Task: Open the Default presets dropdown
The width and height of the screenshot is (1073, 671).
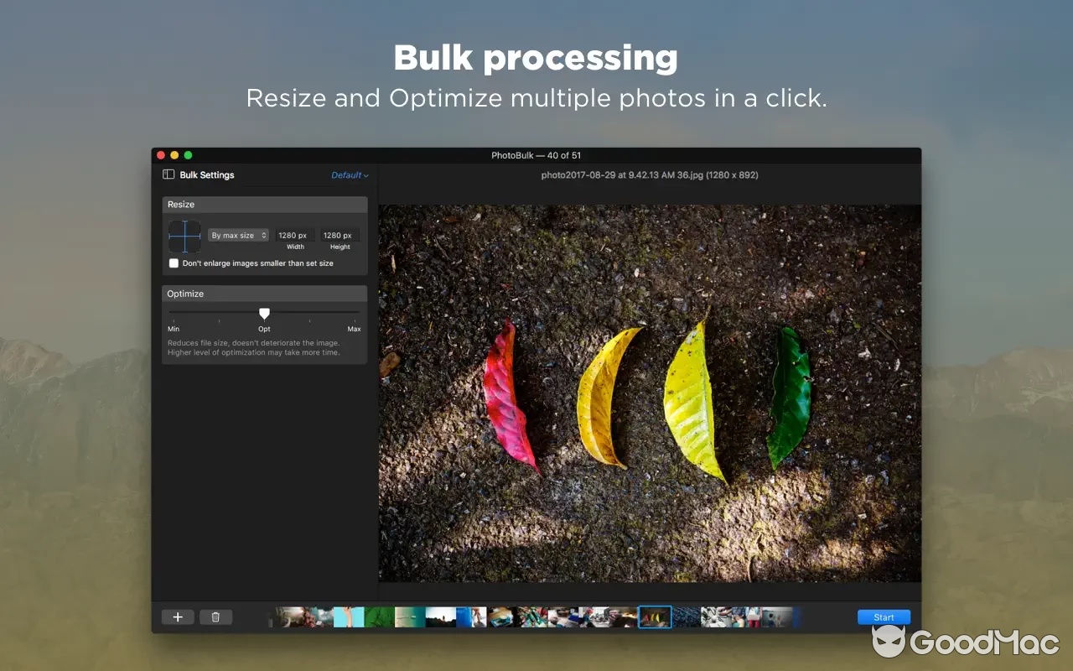Action: pos(350,175)
